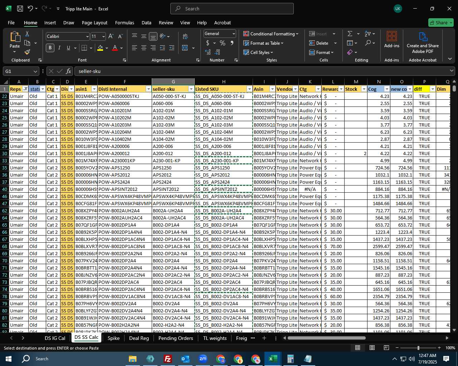This screenshot has height=366, width=458.
Task: Click the Paste button
Action: click(15, 42)
